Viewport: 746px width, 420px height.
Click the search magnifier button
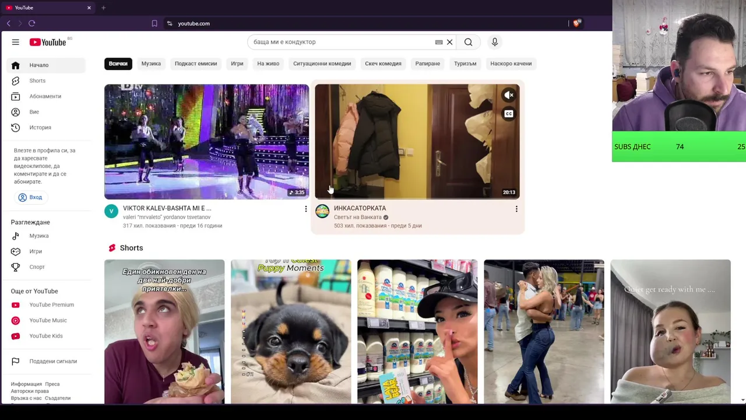[468, 42]
